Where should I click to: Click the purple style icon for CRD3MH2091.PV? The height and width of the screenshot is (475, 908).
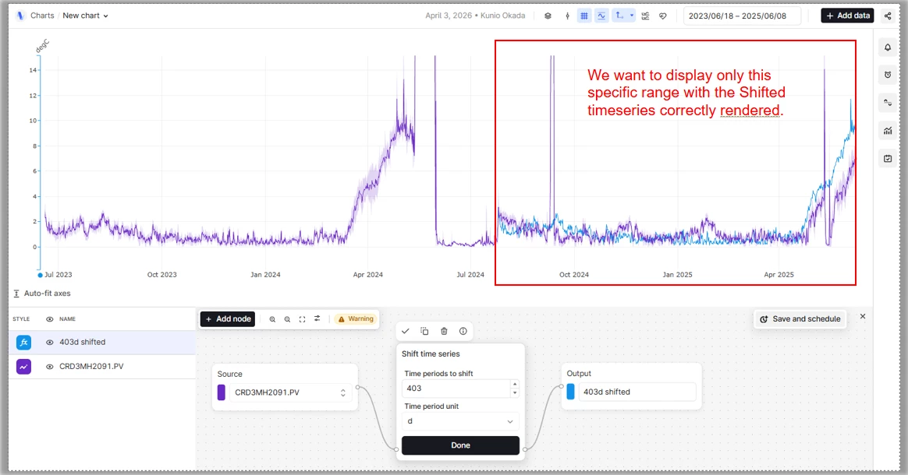(x=23, y=366)
